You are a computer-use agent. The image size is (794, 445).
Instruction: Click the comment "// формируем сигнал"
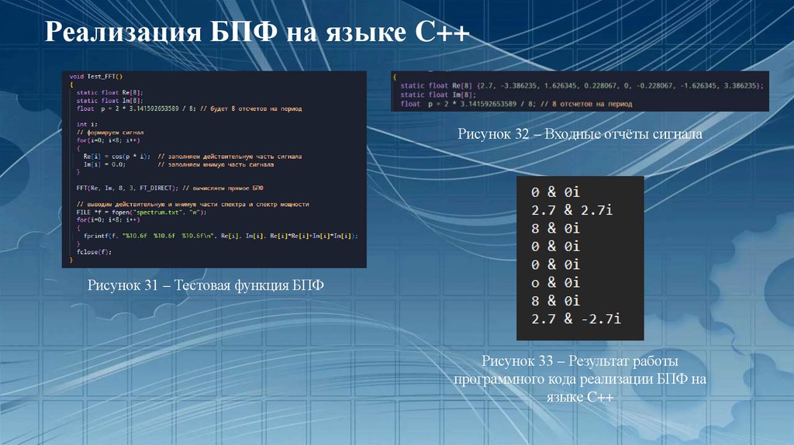(x=110, y=132)
